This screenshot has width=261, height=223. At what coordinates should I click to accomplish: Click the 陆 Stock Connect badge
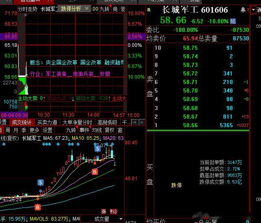coord(233,21)
